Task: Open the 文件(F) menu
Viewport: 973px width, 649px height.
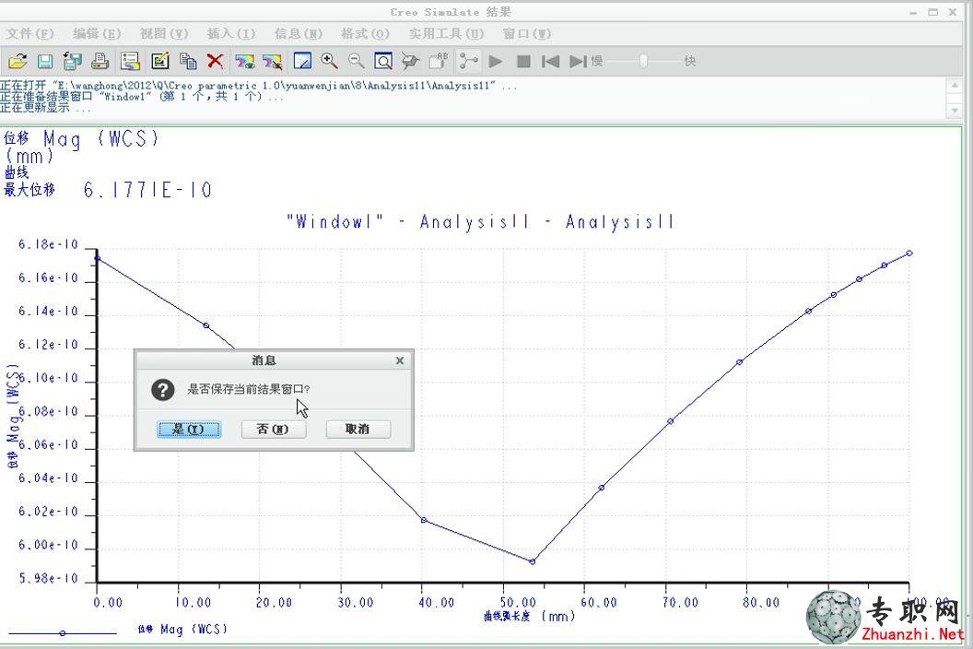Action: (x=29, y=33)
